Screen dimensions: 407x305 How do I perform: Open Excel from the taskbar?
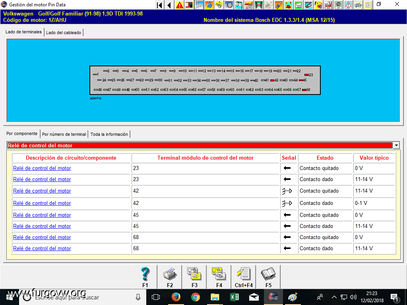[x=235, y=297]
